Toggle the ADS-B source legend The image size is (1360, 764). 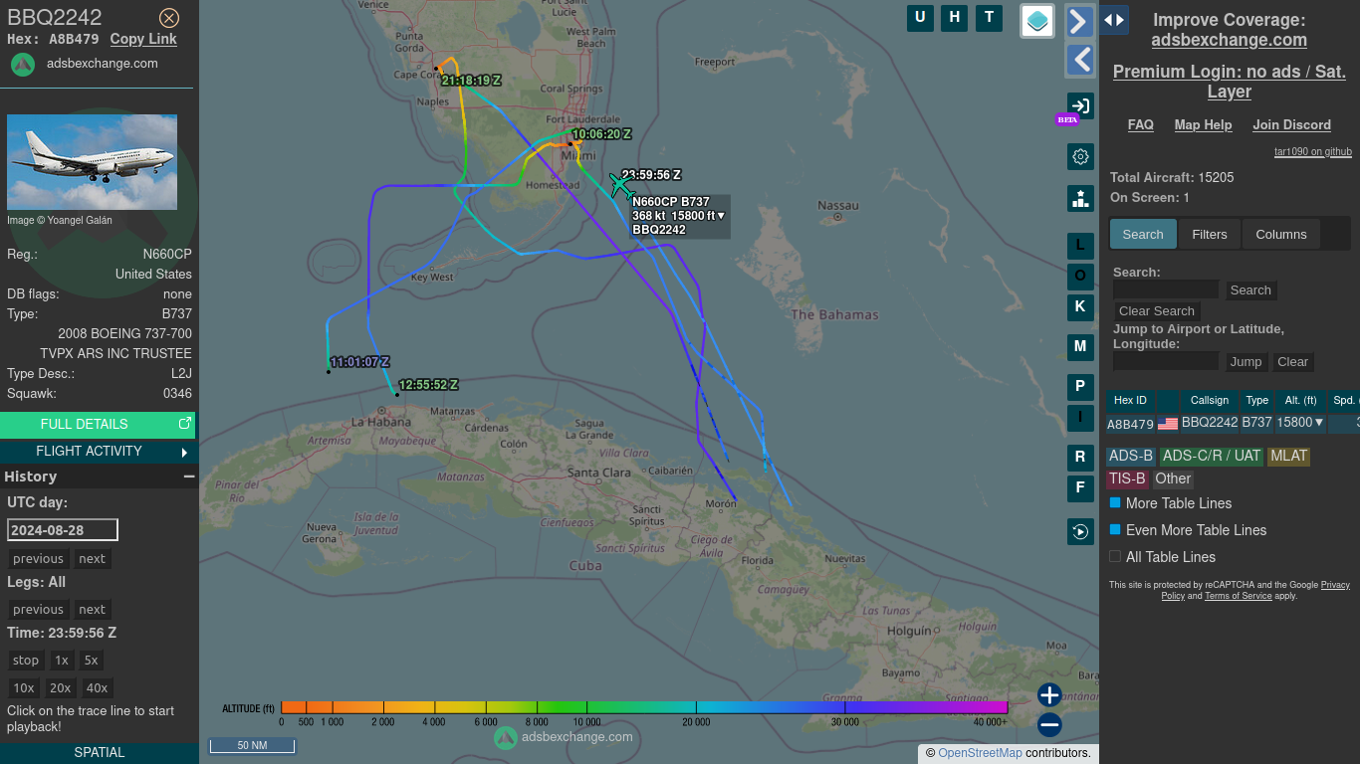pos(1131,457)
